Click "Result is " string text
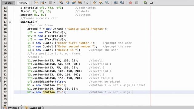Image resolution: width=194 pixels, height=109 pixels. pyautogui.click(x=68, y=50)
